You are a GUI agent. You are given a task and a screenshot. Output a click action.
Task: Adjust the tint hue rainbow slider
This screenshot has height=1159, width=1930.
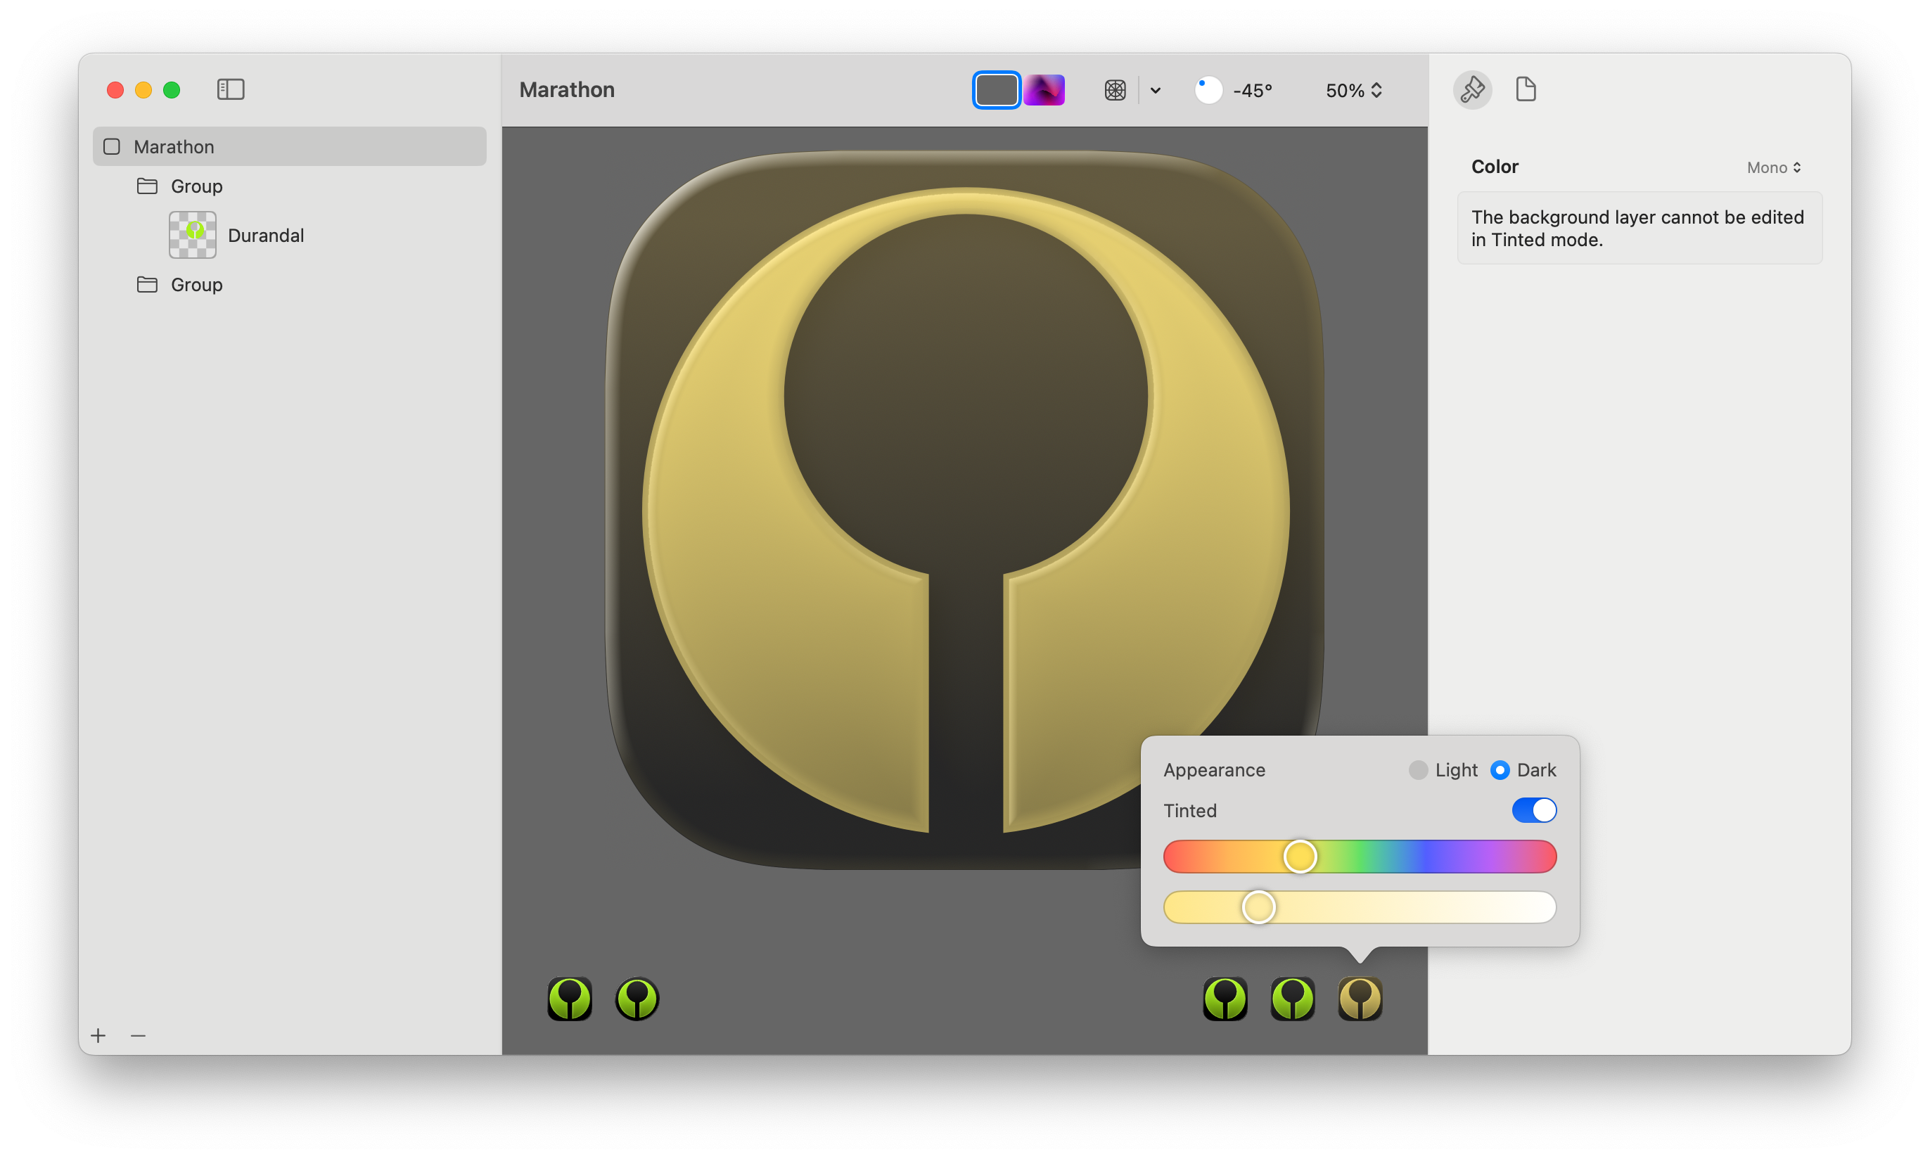point(1358,857)
